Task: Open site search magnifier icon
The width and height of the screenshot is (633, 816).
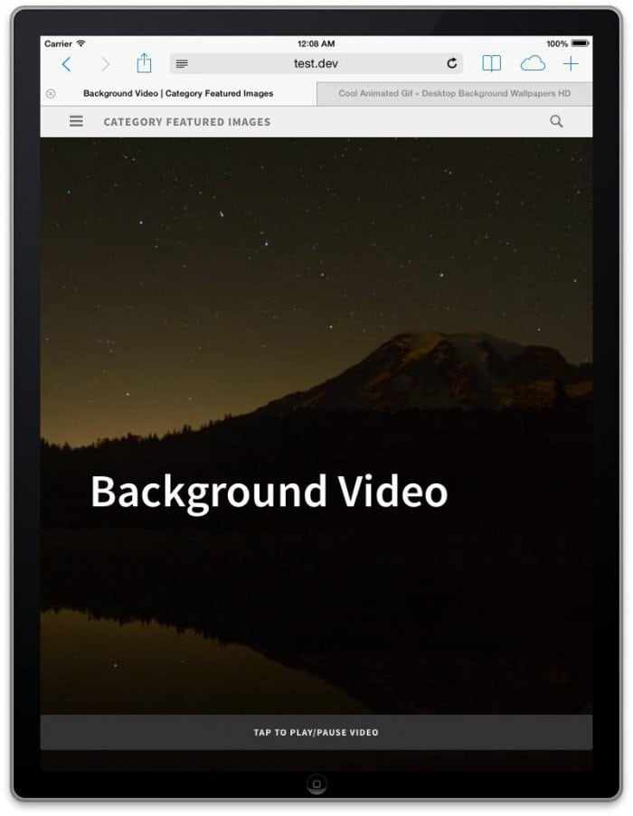Action: pyautogui.click(x=556, y=121)
